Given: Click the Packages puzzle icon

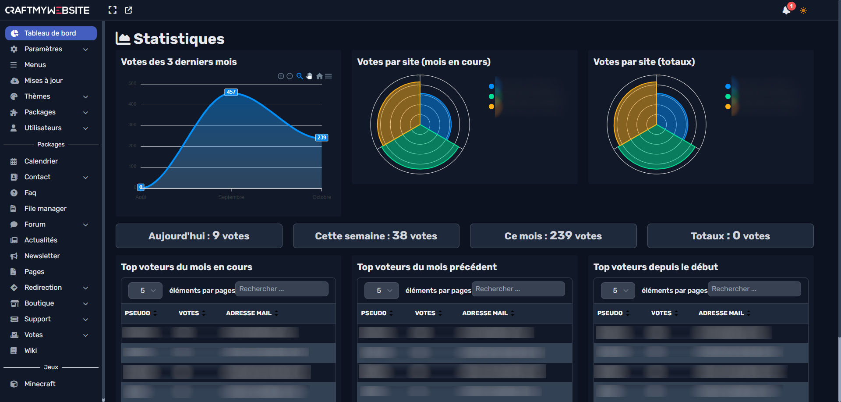Looking at the screenshot, I should (x=14, y=112).
